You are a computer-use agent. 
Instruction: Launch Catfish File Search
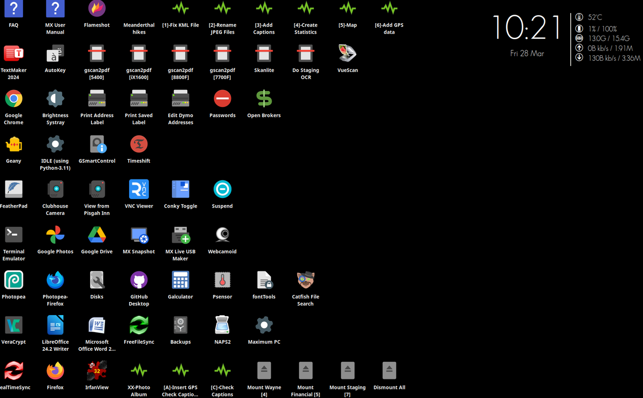[x=305, y=280]
